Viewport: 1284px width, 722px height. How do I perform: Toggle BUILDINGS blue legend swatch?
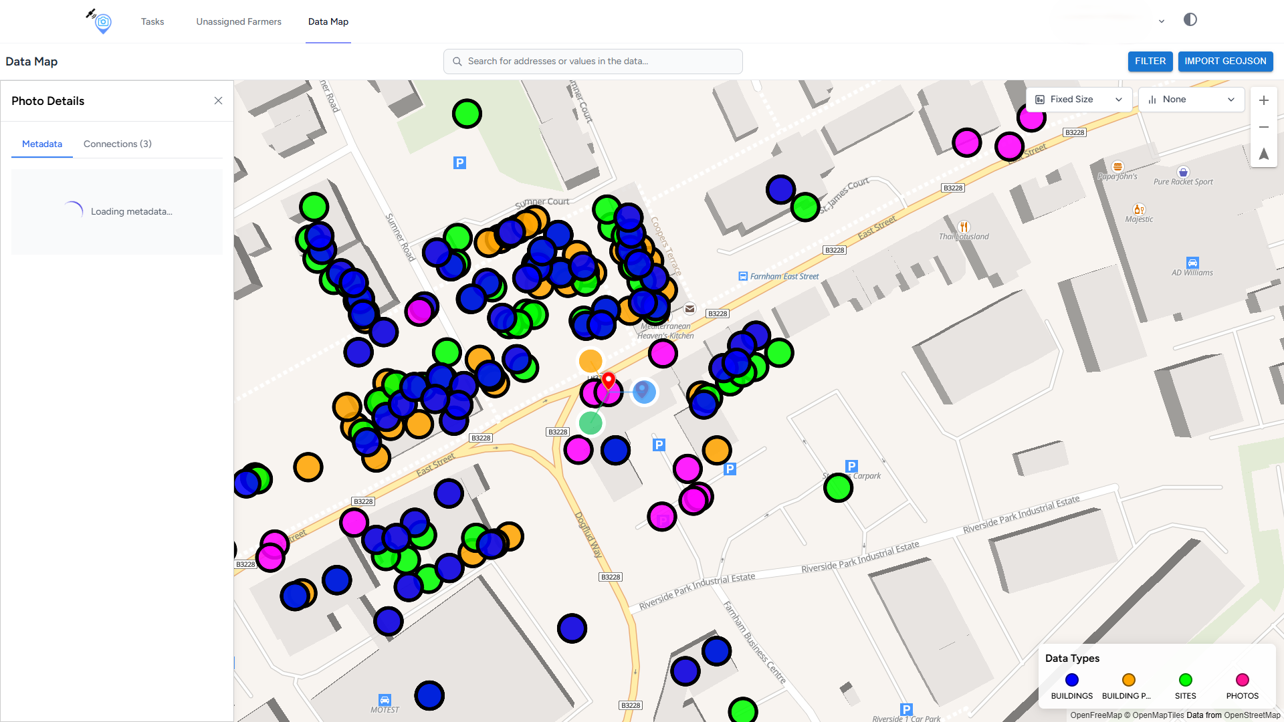pos(1071,680)
